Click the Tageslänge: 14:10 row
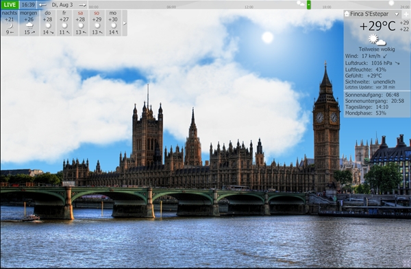 click(366, 107)
